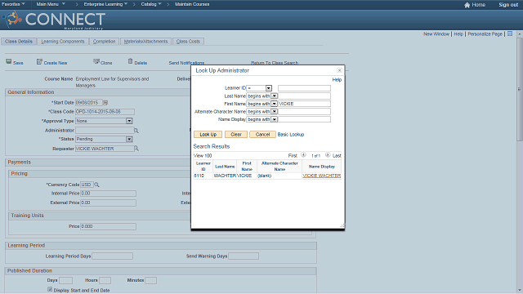Click the Learner ID search field

click(x=304, y=88)
